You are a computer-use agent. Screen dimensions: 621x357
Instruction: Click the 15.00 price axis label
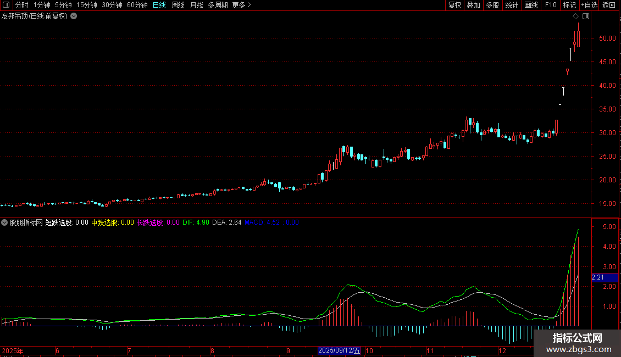click(x=607, y=203)
